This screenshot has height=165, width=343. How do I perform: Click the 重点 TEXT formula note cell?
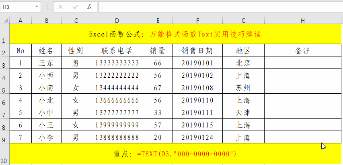coord(175,154)
